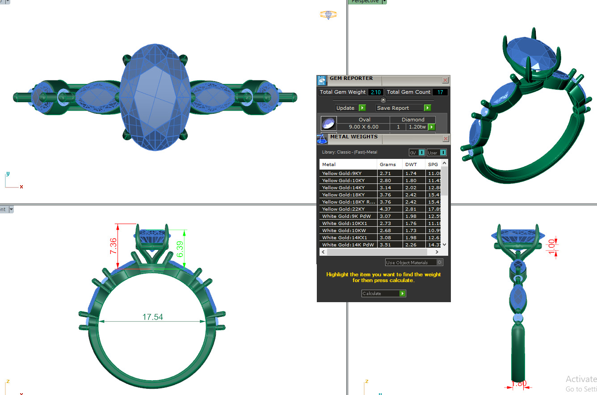597x395 pixels.
Task: Collapse Gem Reporter using the slider arrow handle
Action: point(383,100)
